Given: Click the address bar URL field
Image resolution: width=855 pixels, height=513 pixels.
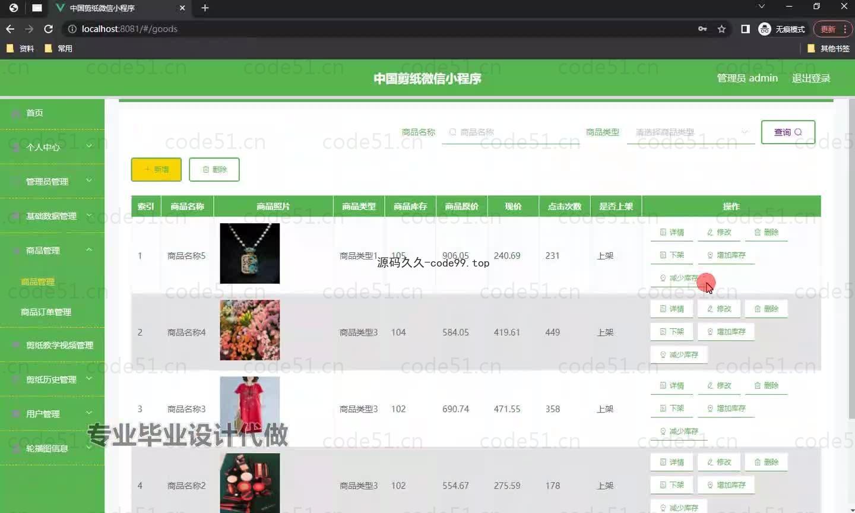Looking at the screenshot, I should tap(380, 28).
